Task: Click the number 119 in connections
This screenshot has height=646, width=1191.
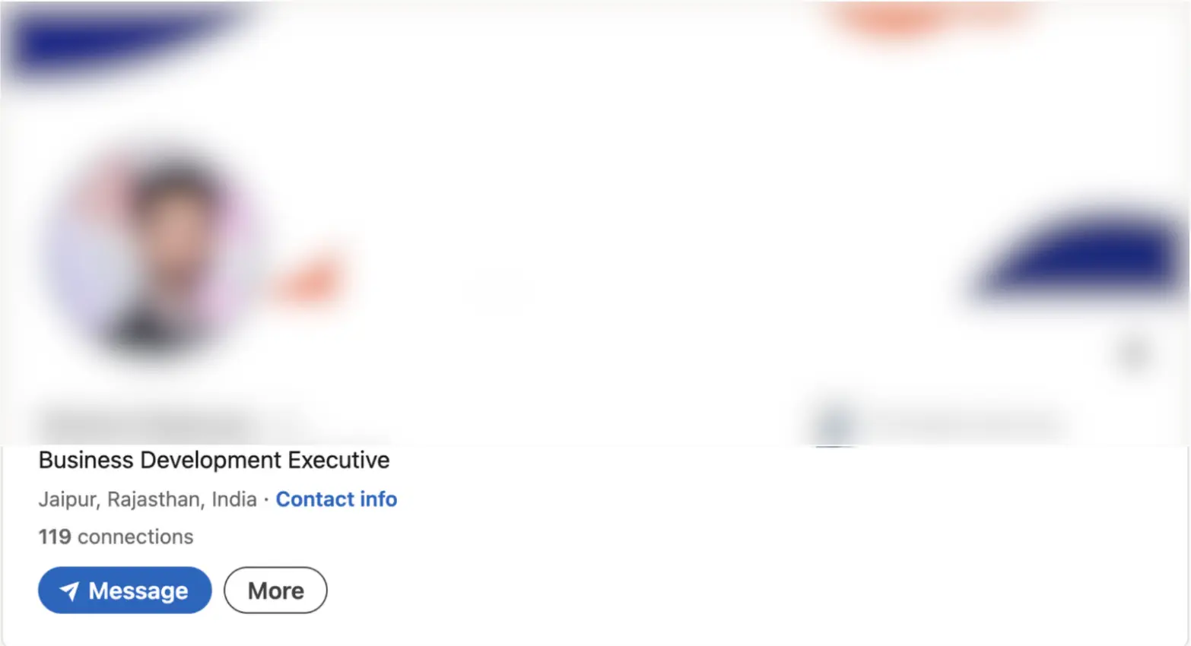Action: click(55, 537)
